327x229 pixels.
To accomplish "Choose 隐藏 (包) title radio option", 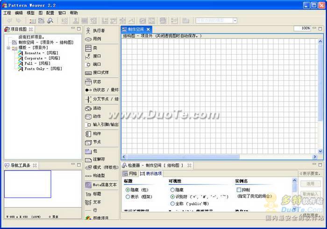I will 128,190.
